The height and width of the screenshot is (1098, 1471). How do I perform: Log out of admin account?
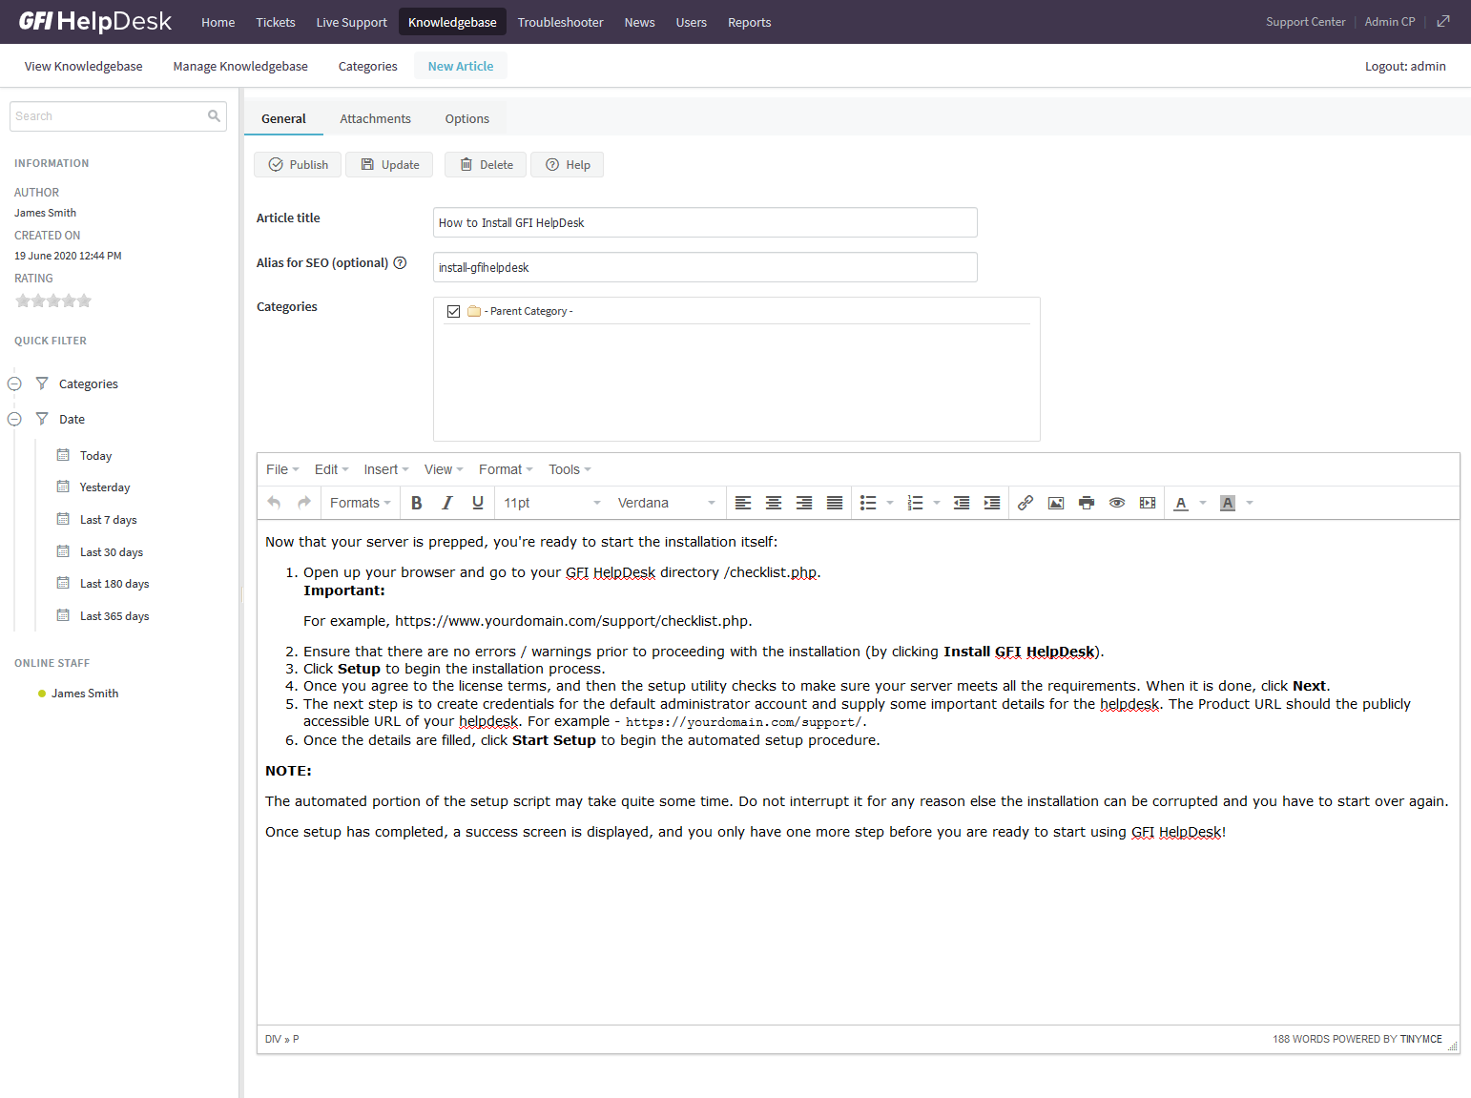point(1405,66)
